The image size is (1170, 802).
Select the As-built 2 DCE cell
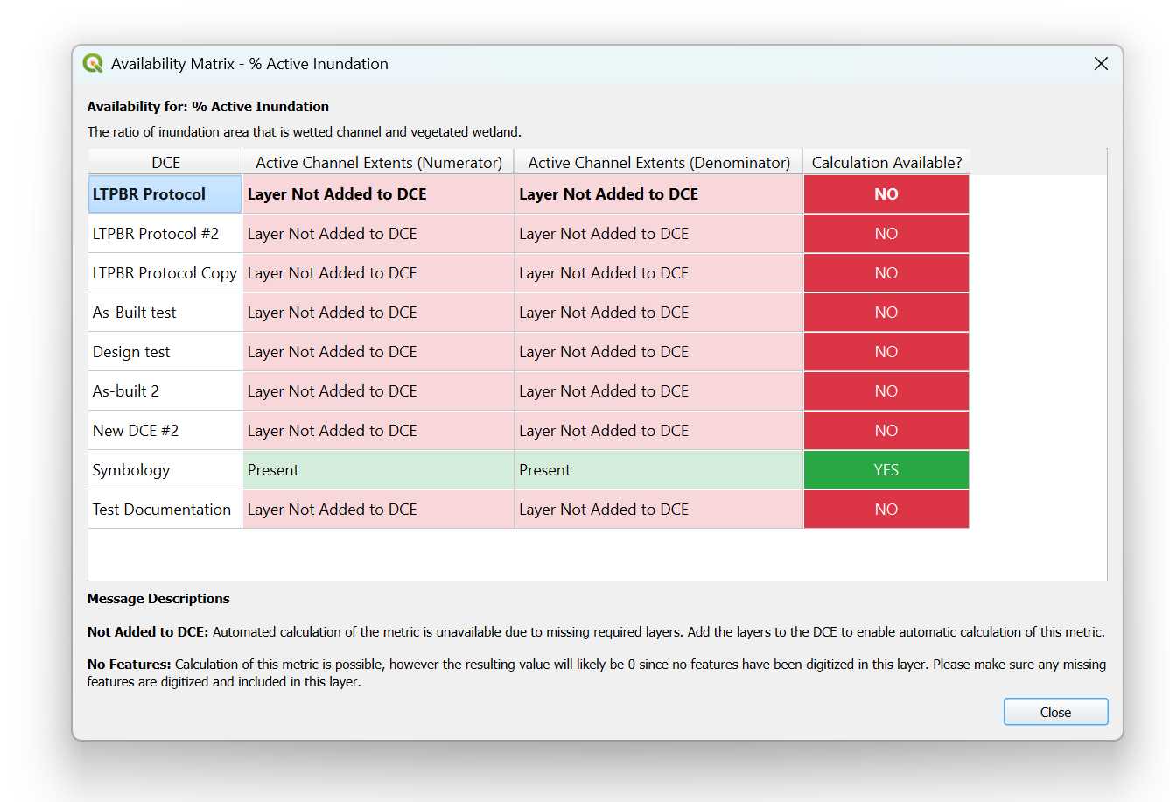tap(165, 391)
